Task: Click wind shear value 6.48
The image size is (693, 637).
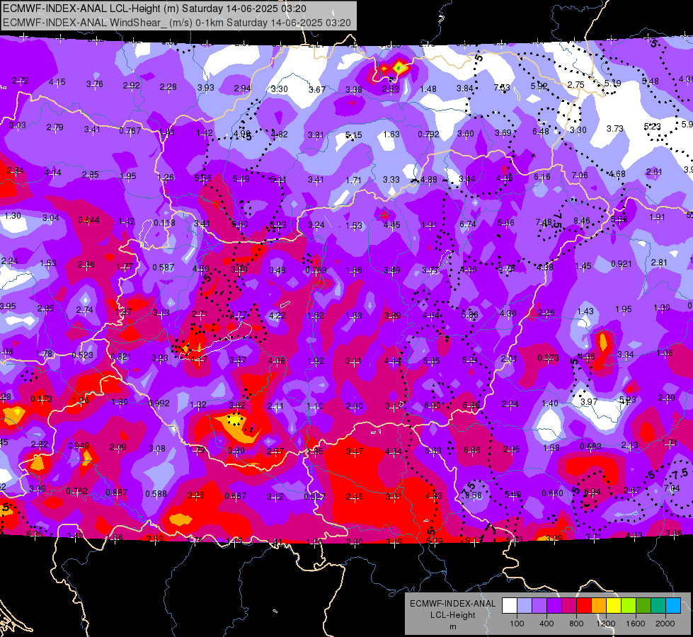Action: (541, 131)
